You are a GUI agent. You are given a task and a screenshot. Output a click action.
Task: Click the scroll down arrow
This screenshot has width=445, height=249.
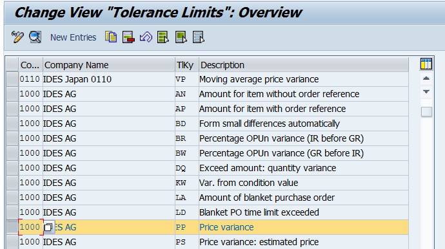coord(426,91)
